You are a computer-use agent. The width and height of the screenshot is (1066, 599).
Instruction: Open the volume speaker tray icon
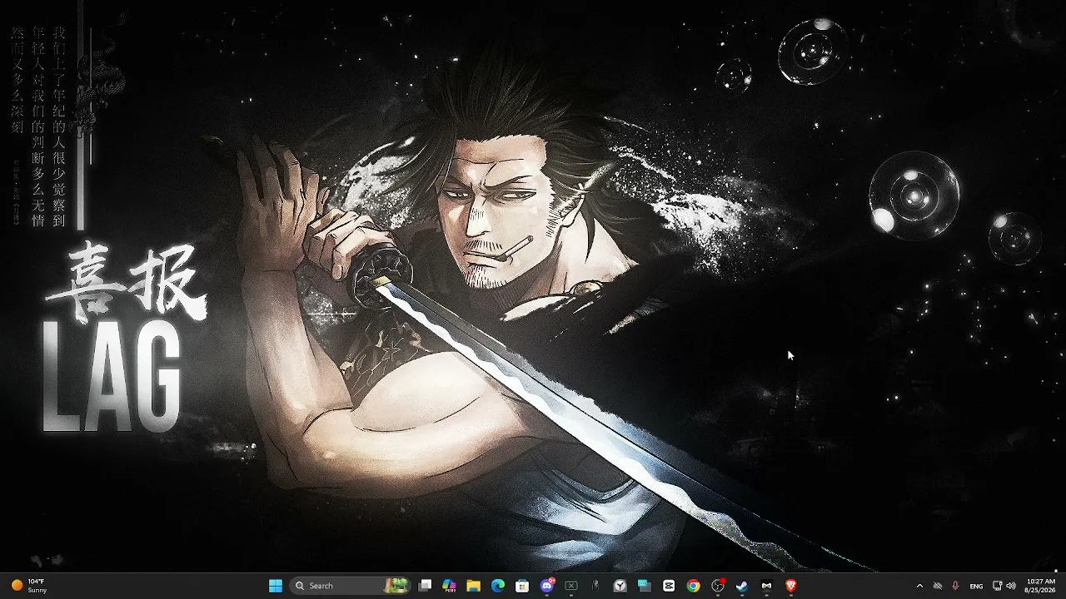click(1011, 586)
